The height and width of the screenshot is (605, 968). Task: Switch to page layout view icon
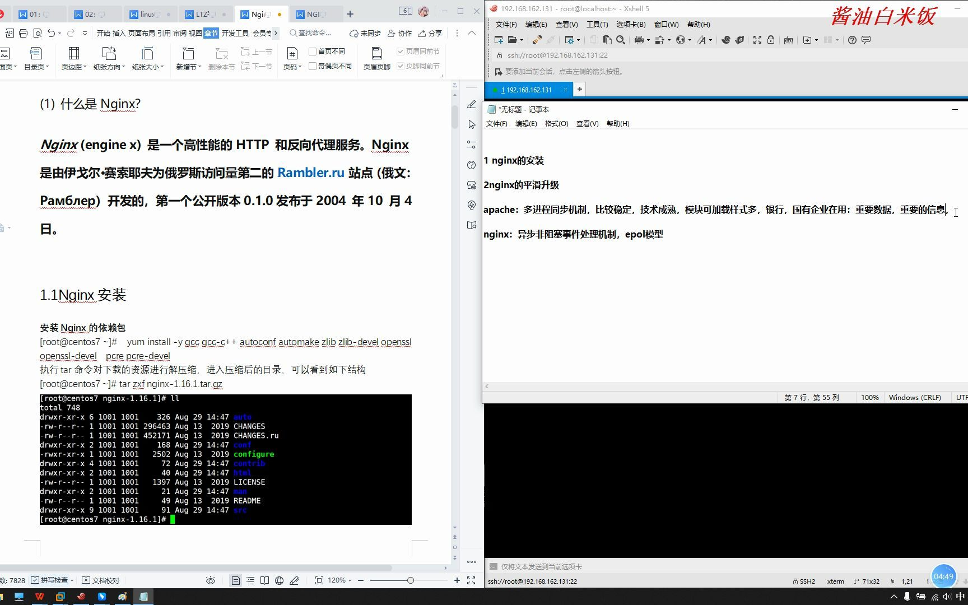pos(235,580)
